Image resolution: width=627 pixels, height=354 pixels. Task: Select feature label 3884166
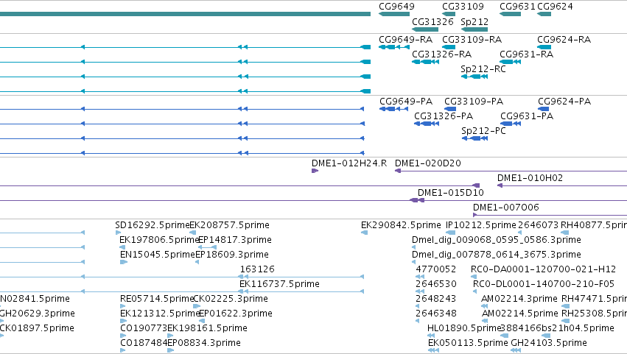pos(521,328)
